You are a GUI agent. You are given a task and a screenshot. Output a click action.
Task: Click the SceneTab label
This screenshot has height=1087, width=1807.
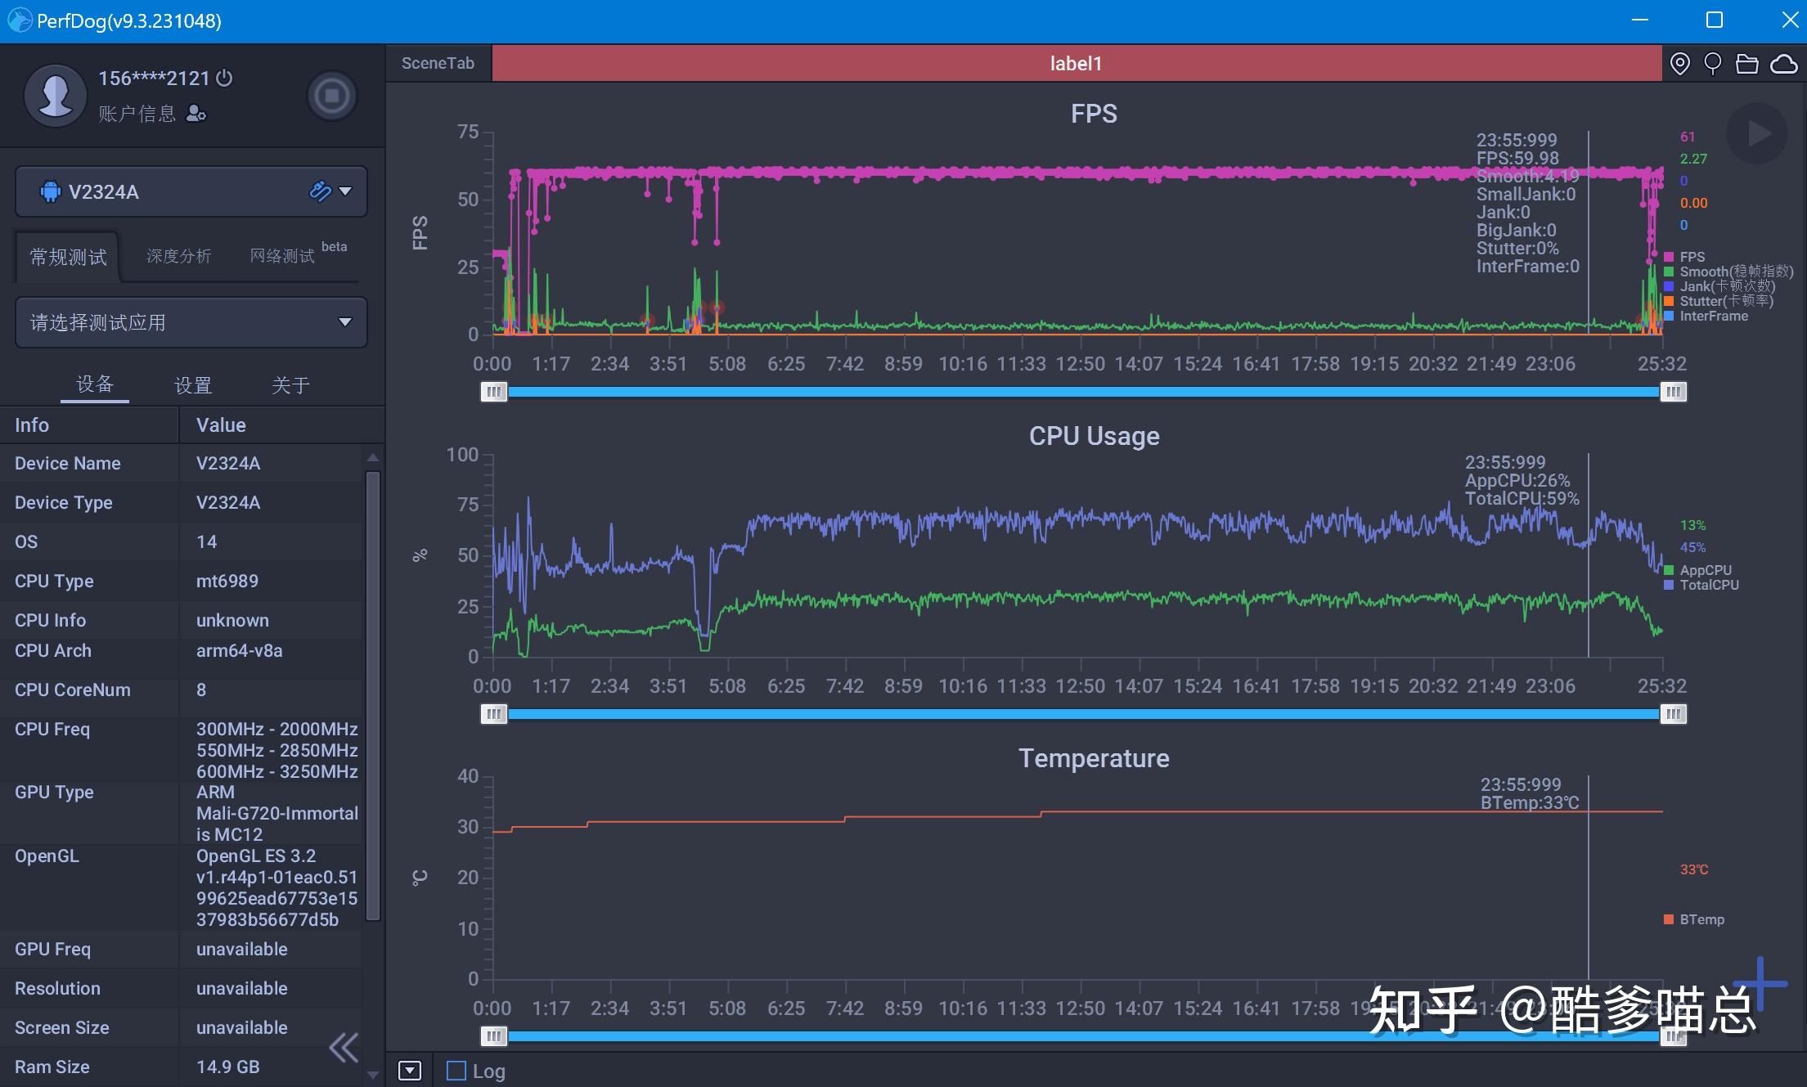438,63
